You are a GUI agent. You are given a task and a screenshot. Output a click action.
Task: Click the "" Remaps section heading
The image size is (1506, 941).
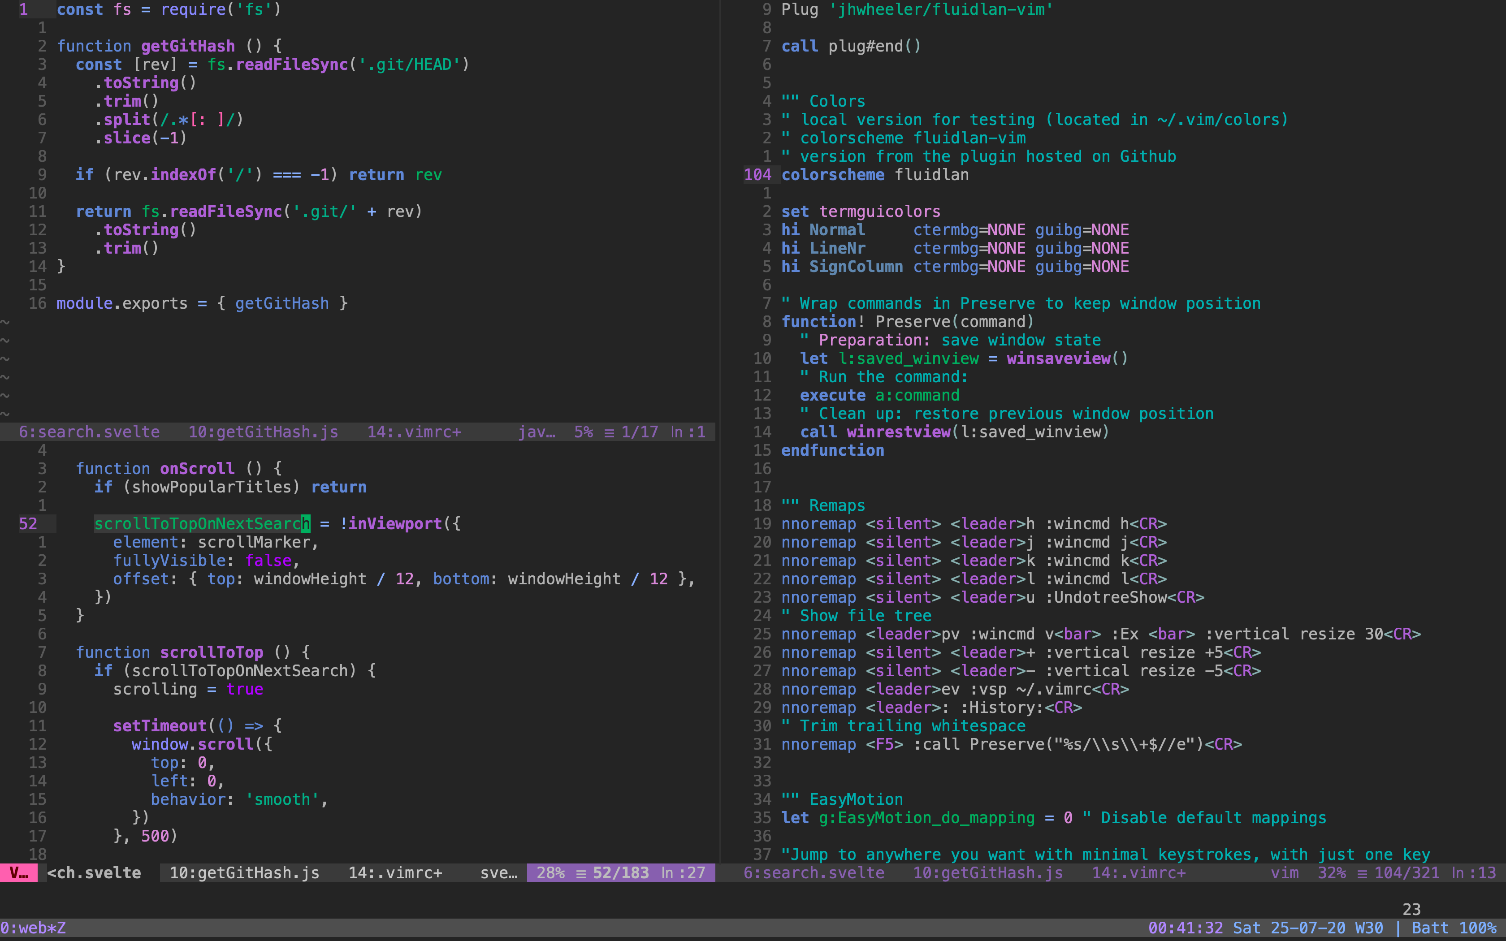coord(823,505)
